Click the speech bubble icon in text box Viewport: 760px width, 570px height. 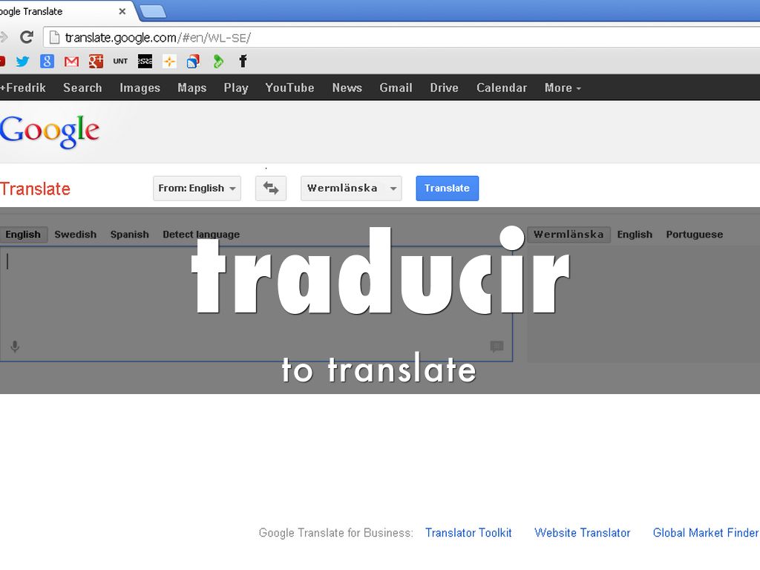[497, 347]
